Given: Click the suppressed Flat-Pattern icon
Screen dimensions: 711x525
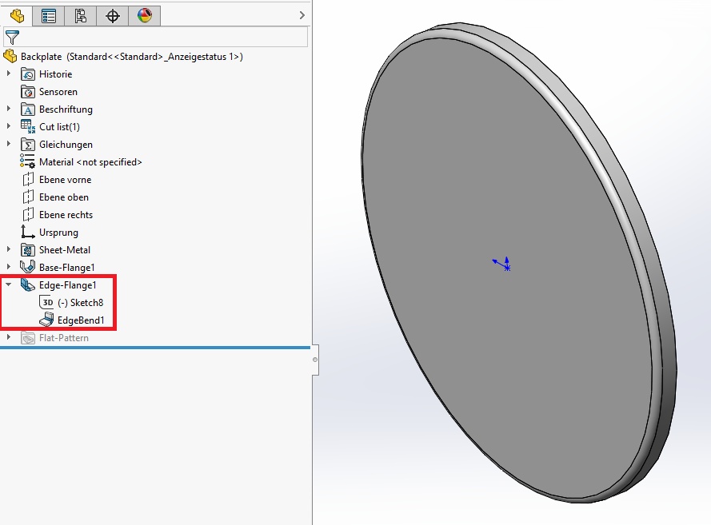Looking at the screenshot, I should pos(28,338).
